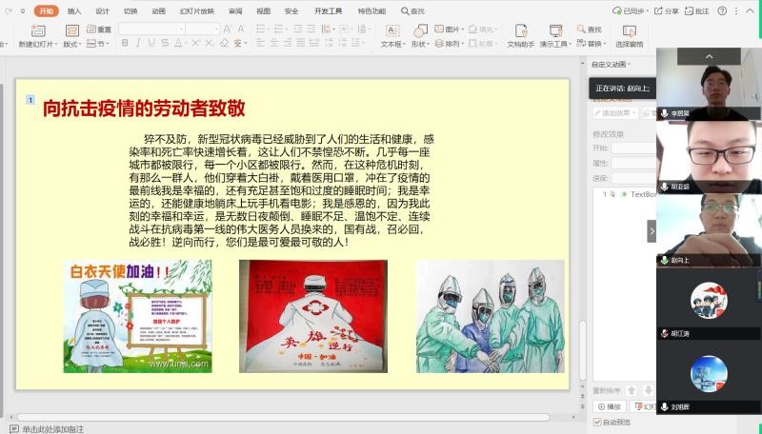Click the Text Box (文本框) icon
The image size is (762, 434).
point(391,31)
